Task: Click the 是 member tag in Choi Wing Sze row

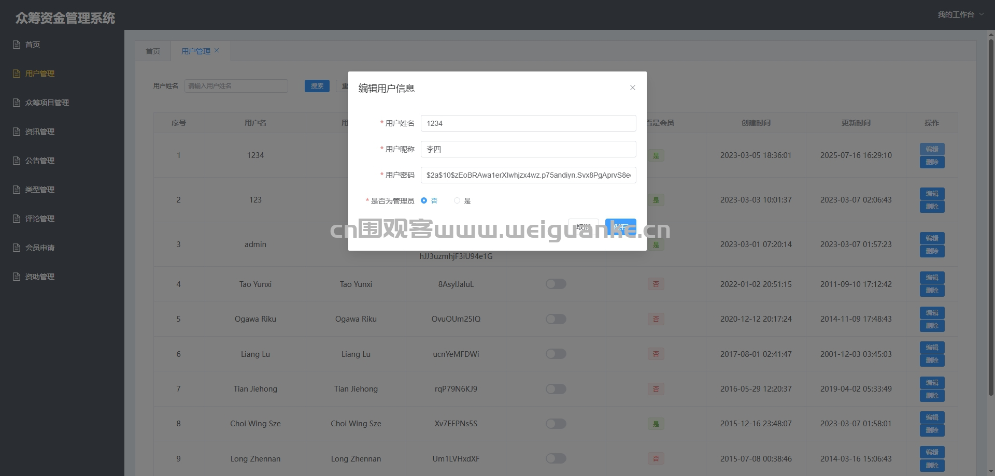Action: click(656, 424)
